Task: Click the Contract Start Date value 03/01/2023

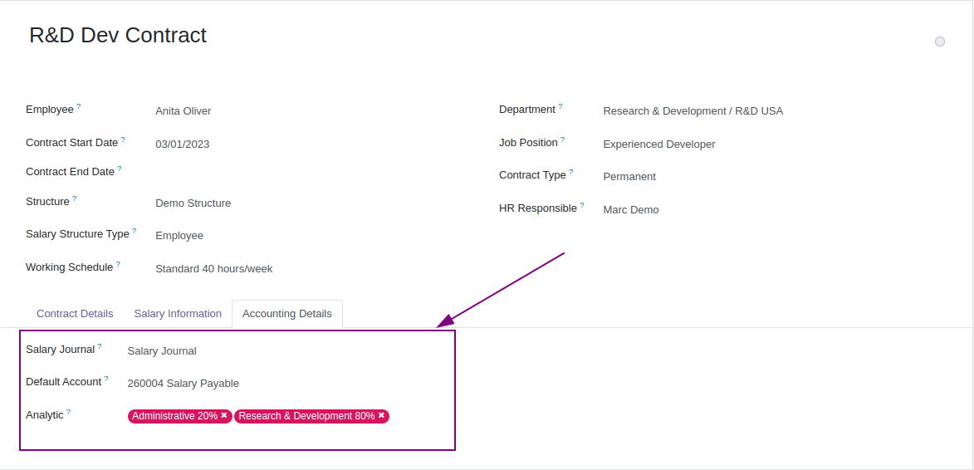Action: click(183, 144)
